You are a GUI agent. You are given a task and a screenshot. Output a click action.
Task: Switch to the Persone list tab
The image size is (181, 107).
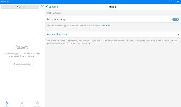pyautogui.click(x=22, y=104)
